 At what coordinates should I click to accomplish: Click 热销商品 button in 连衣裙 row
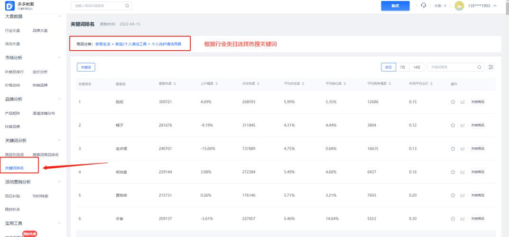coord(478,148)
